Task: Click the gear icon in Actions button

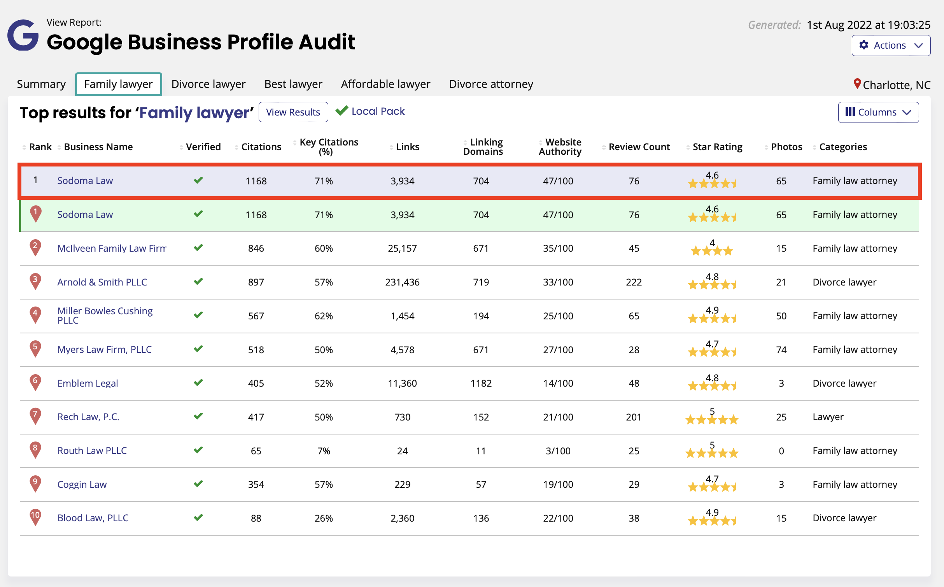Action: click(x=863, y=45)
